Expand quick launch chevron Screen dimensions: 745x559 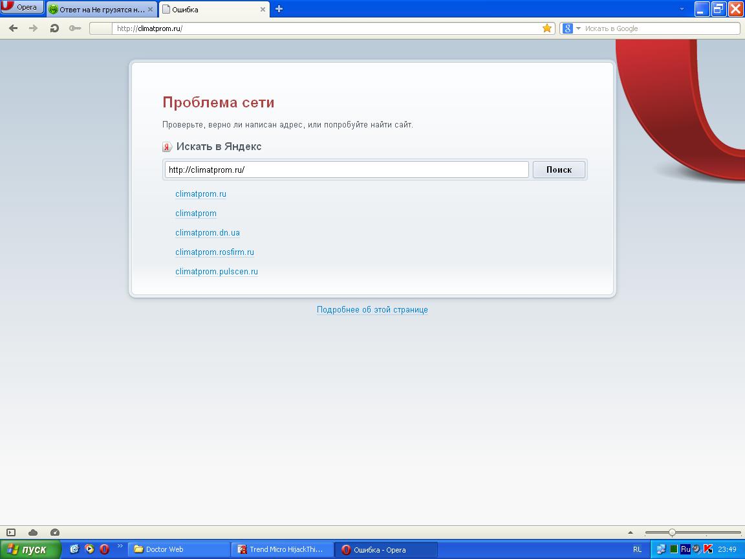point(120,546)
